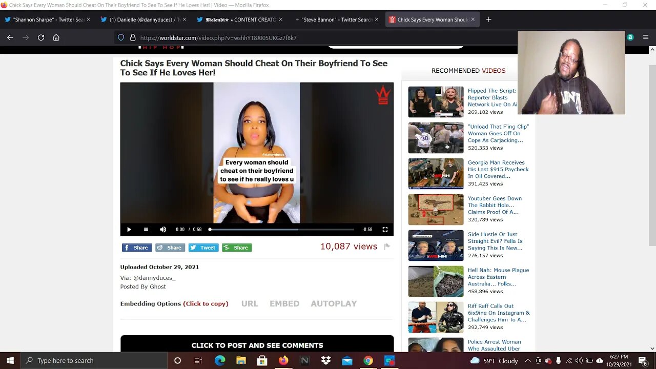Toggle video fullscreen
Viewport: 656px width, 369px height.
point(385,230)
